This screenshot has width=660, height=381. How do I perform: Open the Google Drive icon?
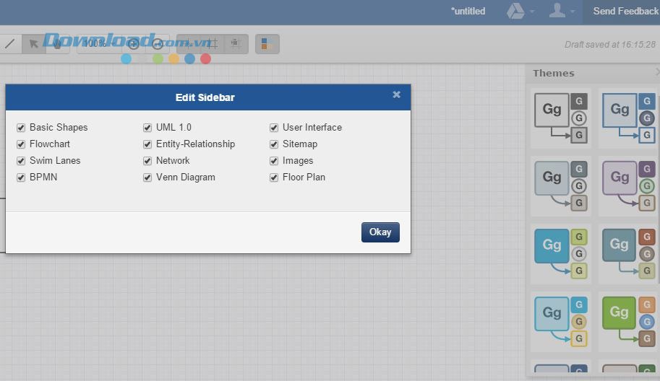tap(515, 11)
